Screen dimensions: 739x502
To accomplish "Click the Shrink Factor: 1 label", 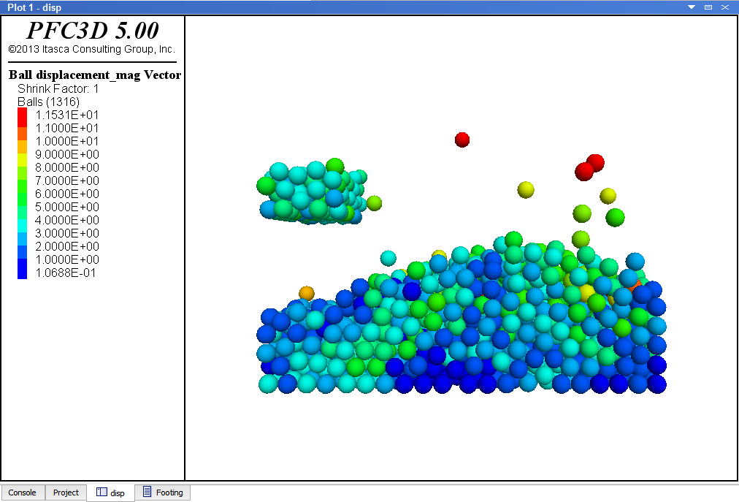I will pos(58,88).
